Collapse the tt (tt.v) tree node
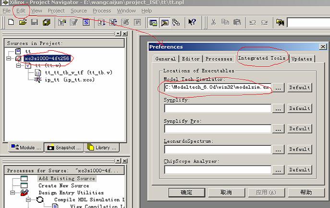 19,66
